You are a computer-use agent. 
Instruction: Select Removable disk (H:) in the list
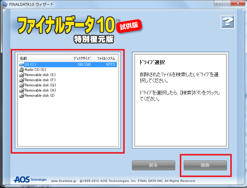tap(40, 90)
